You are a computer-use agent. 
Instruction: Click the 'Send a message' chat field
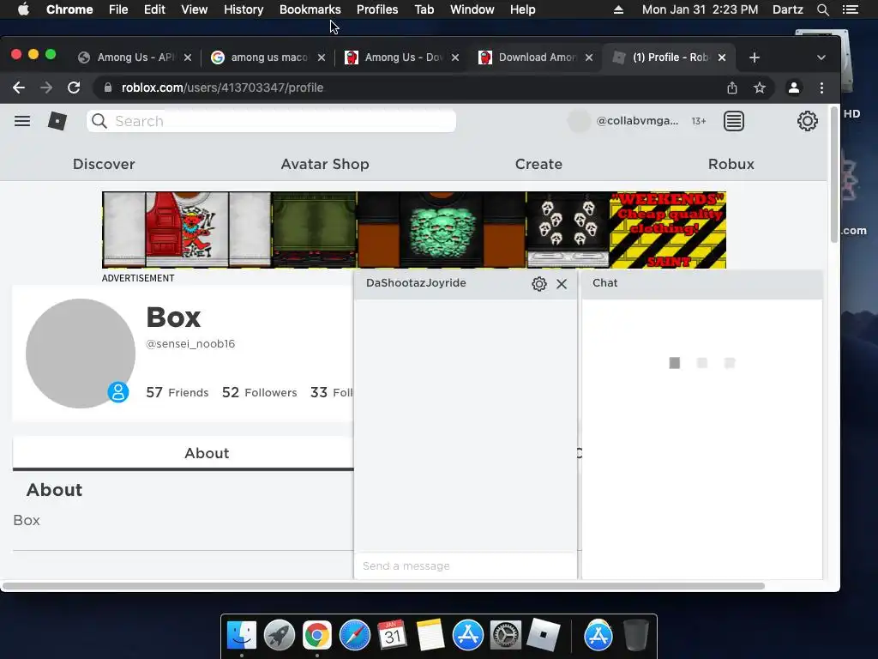[466, 566]
